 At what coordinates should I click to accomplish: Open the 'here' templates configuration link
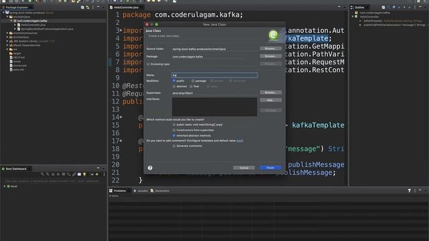pos(239,141)
